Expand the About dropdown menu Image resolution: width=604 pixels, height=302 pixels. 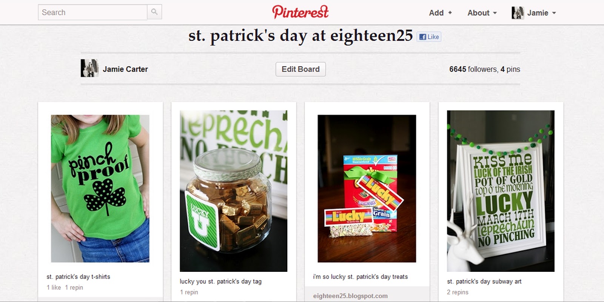click(x=482, y=13)
